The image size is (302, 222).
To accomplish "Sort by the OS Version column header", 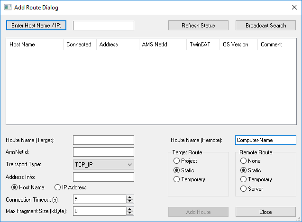I will (x=238, y=44).
